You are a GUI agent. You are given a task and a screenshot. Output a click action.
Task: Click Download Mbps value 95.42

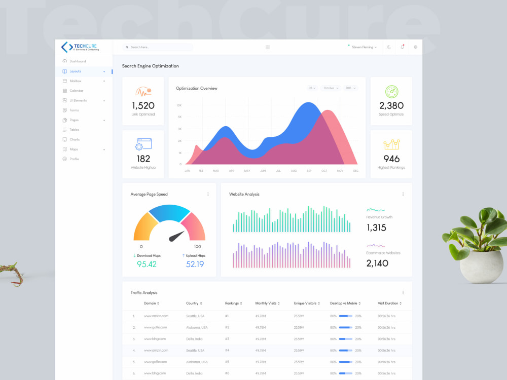(147, 264)
